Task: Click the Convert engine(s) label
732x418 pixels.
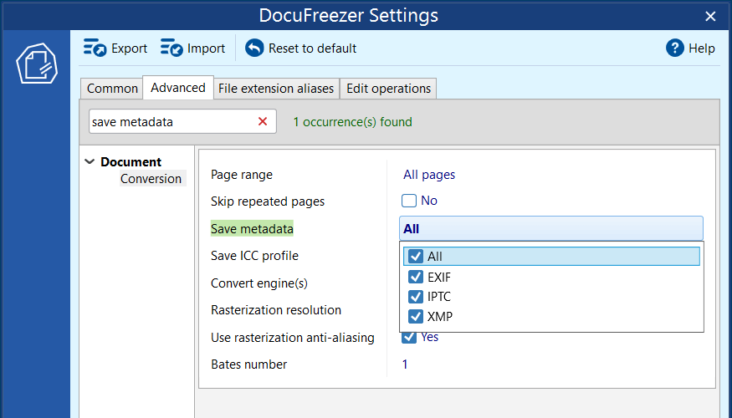Action: (259, 283)
